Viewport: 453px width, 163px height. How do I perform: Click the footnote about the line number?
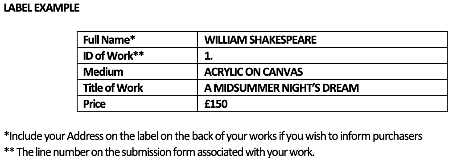coord(159,152)
